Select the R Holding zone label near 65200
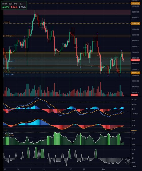Viewport: 142px width, 171px height. [10, 36]
